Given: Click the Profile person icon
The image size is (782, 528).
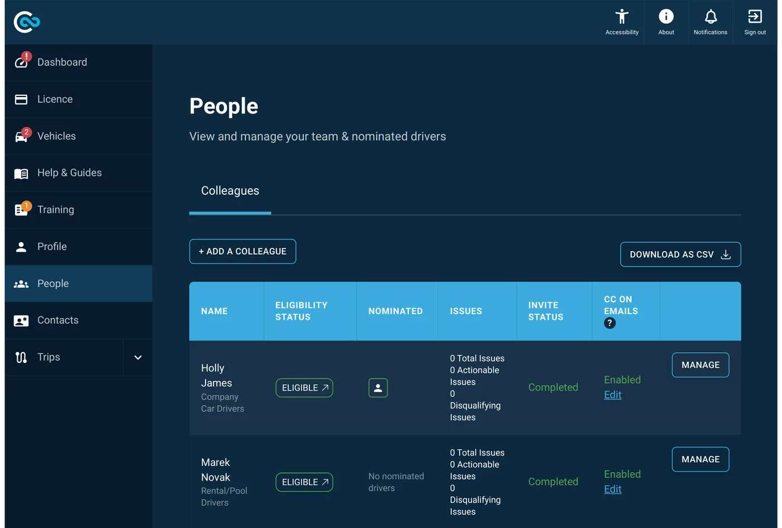Looking at the screenshot, I should 21,247.
